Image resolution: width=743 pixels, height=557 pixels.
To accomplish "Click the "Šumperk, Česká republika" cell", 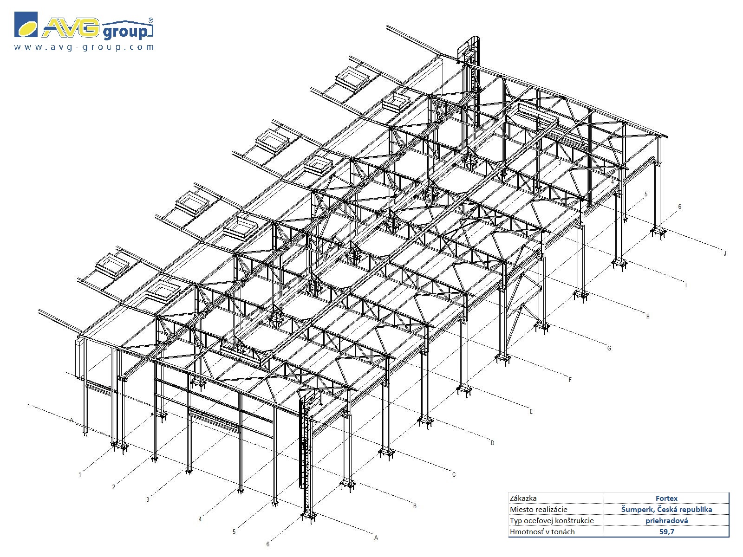I will (x=666, y=510).
